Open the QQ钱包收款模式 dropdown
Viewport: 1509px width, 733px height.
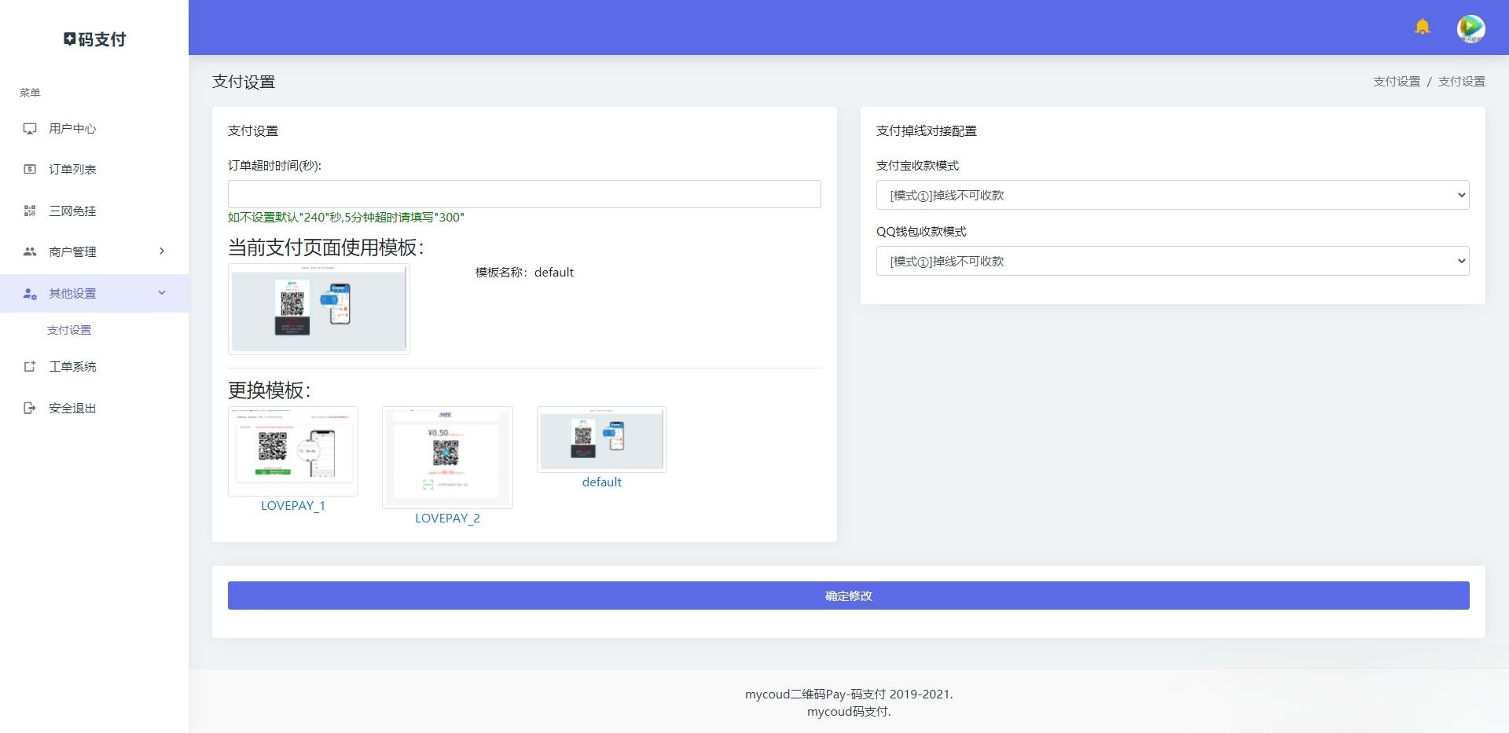click(x=1172, y=260)
